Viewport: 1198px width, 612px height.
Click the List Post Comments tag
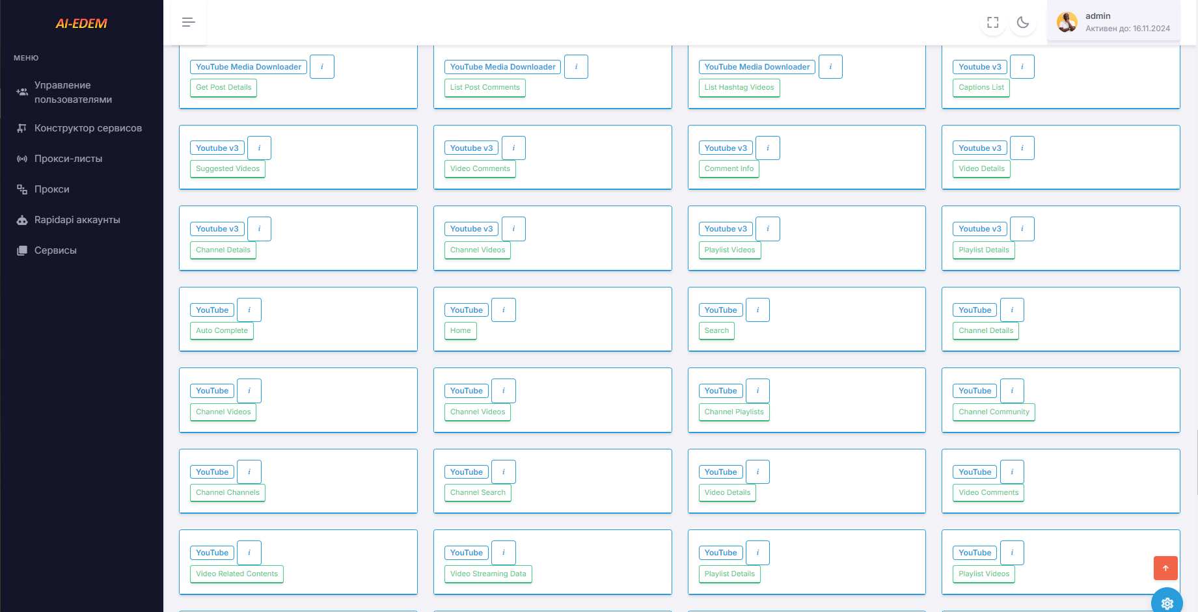click(x=485, y=88)
